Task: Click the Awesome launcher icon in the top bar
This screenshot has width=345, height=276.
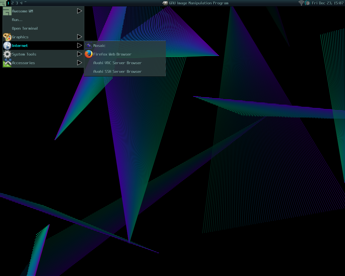Action: 3,3
